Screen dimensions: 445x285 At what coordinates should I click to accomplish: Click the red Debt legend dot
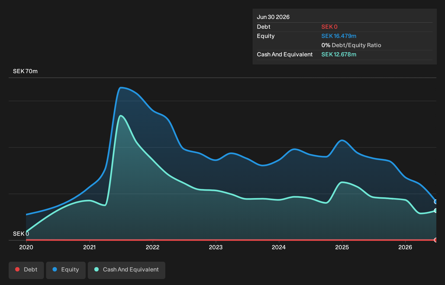coord(17,269)
